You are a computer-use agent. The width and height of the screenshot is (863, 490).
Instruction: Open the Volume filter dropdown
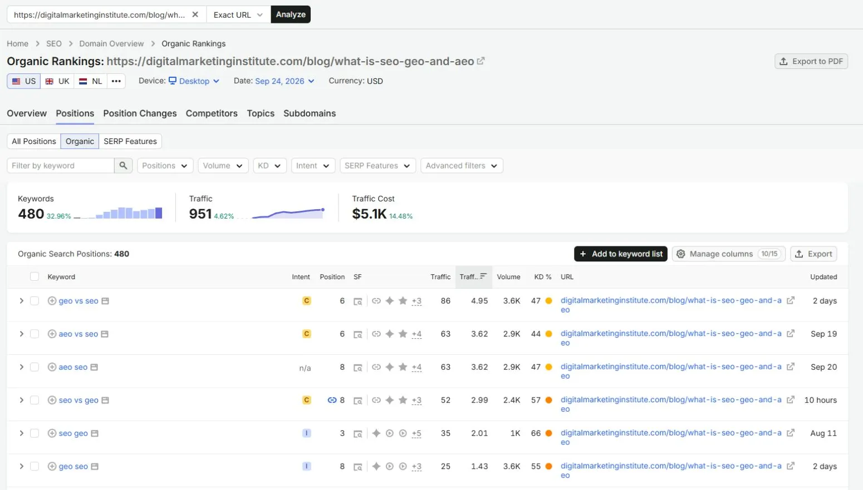tap(223, 166)
